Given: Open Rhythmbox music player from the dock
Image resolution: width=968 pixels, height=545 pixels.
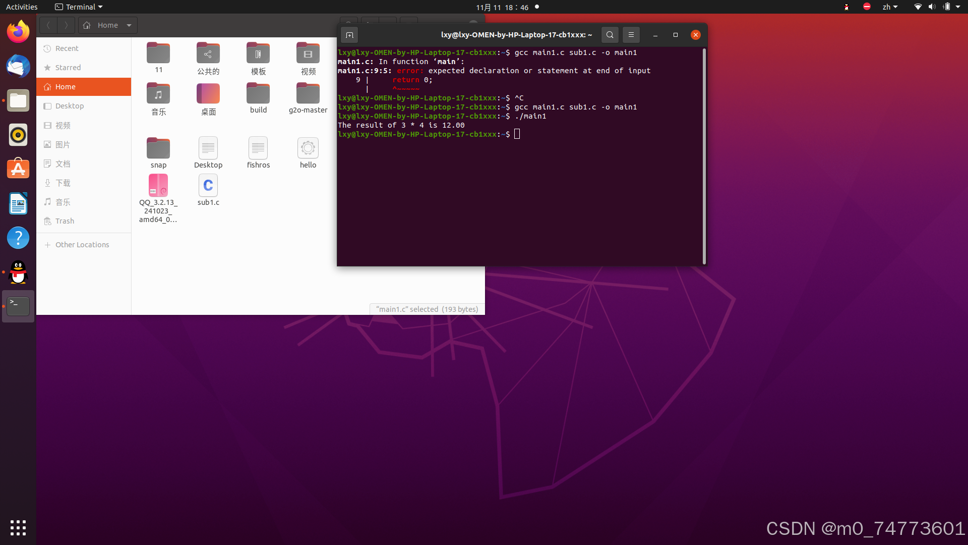Looking at the screenshot, I should tap(18, 135).
